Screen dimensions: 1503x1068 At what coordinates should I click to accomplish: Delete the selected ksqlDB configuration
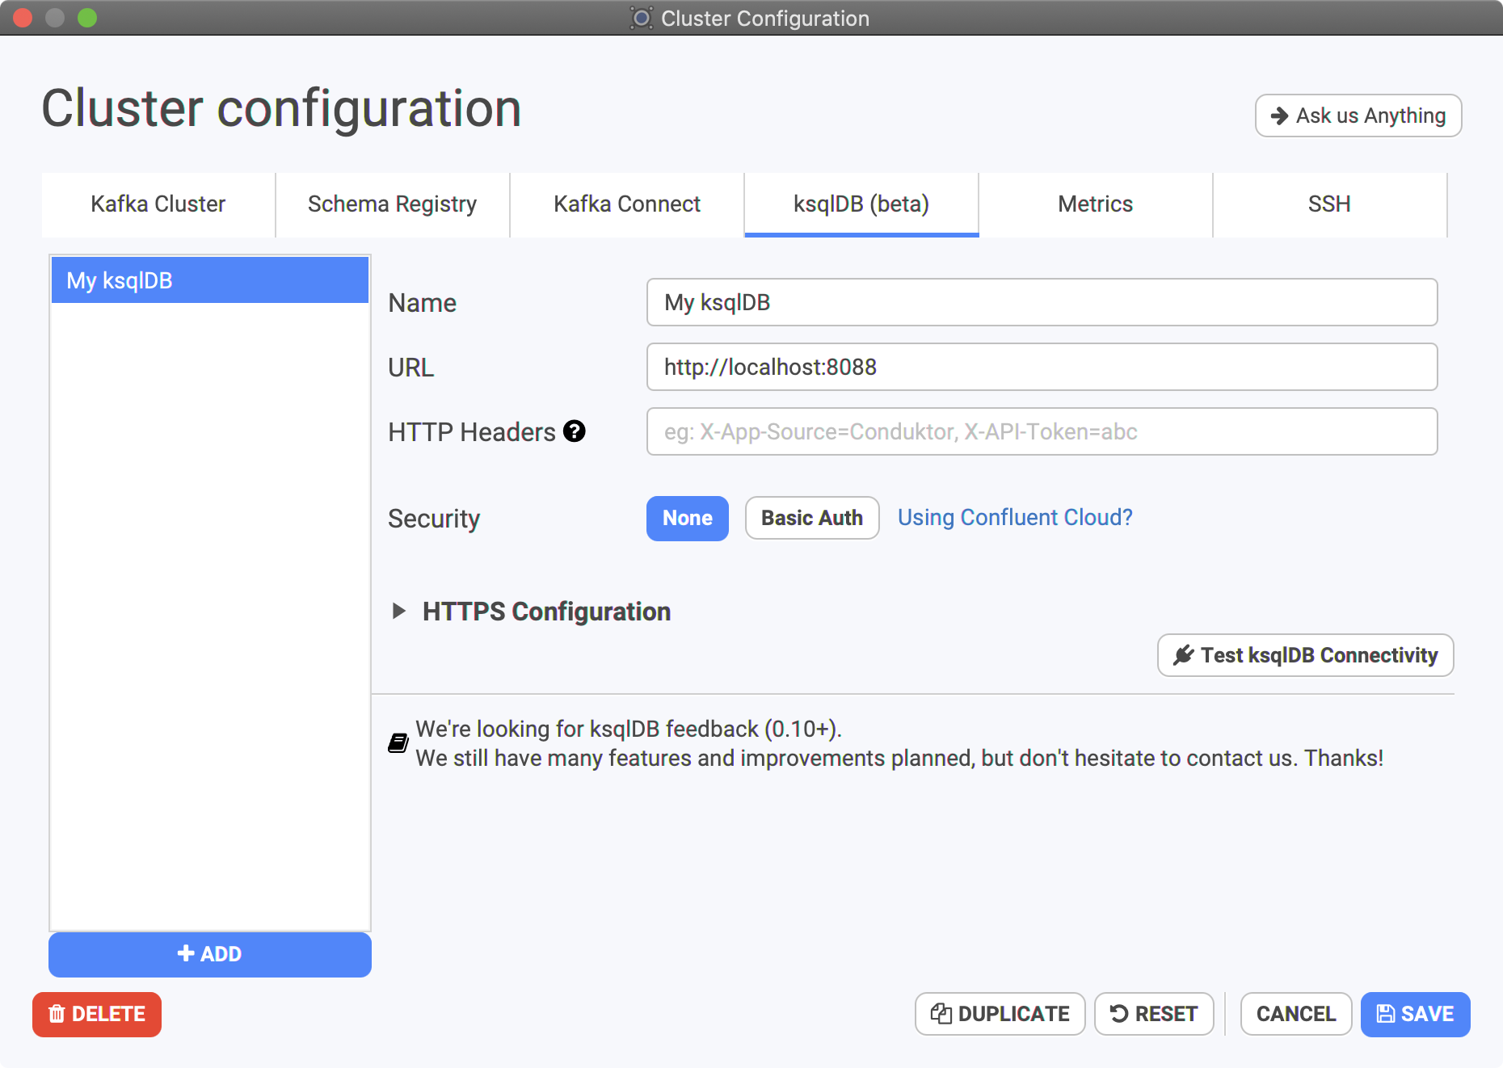pyautogui.click(x=97, y=1014)
